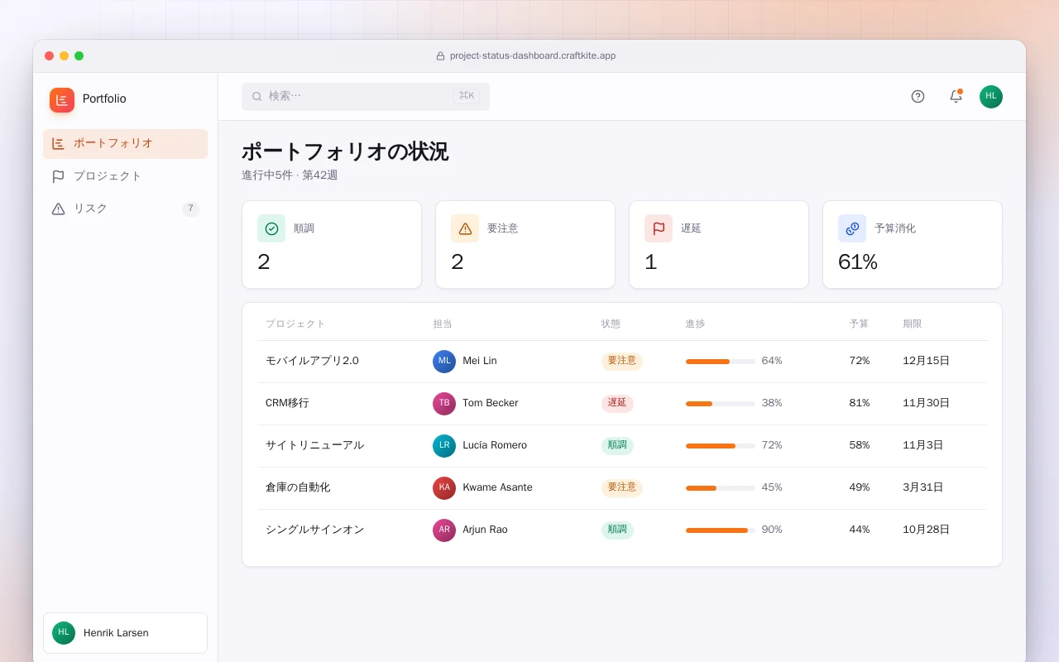This screenshot has width=1059, height=662.
Task: Select ポートフォリオ in the sidebar
Action: coord(125,144)
